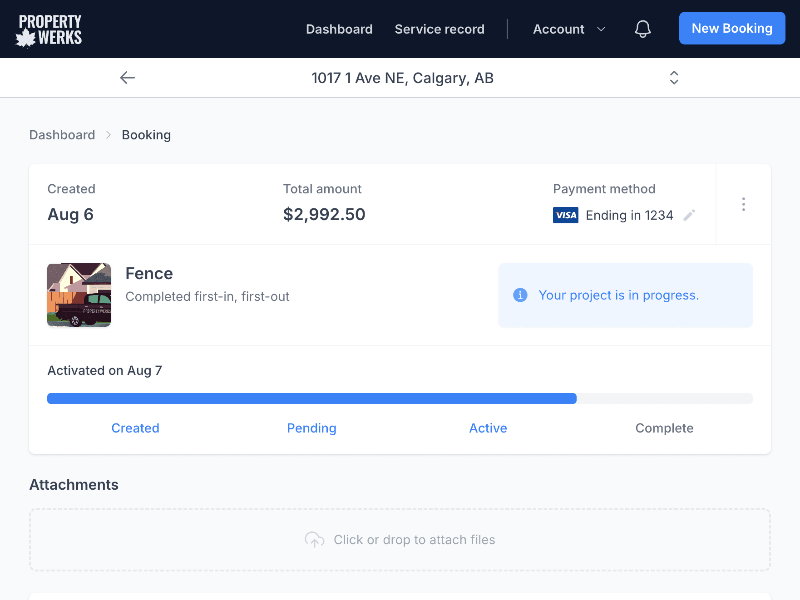Open Dashboard in the top navigation

click(x=339, y=29)
